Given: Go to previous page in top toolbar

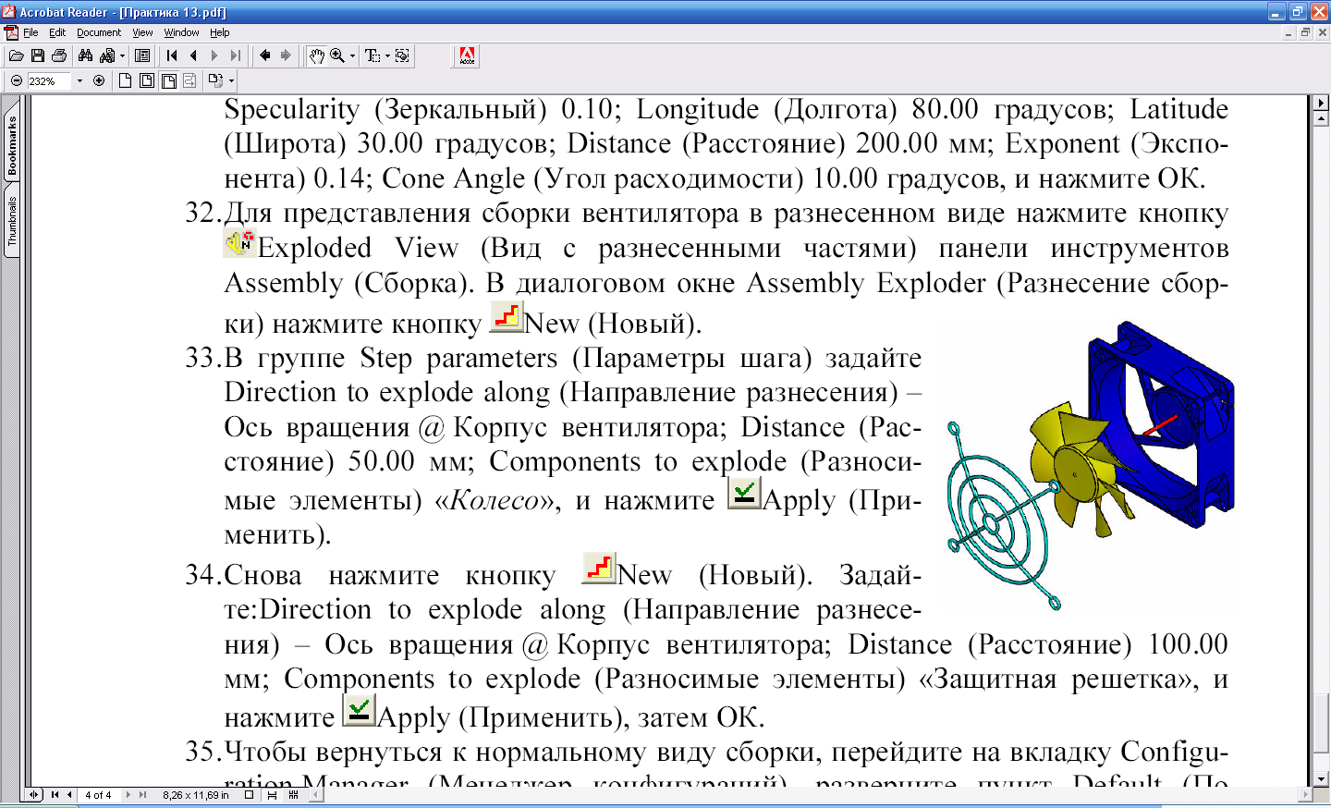Looking at the screenshot, I should pyautogui.click(x=193, y=56).
